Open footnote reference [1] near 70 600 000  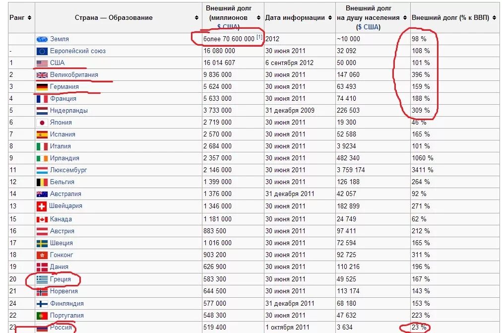tap(259, 37)
